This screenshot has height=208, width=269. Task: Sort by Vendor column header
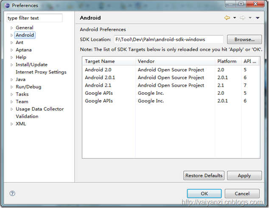(175, 61)
